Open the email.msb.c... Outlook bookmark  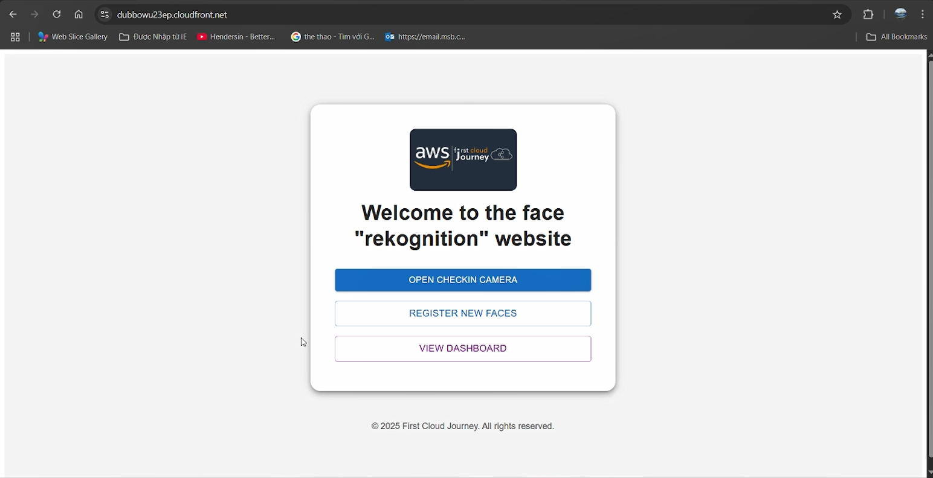[x=425, y=37]
